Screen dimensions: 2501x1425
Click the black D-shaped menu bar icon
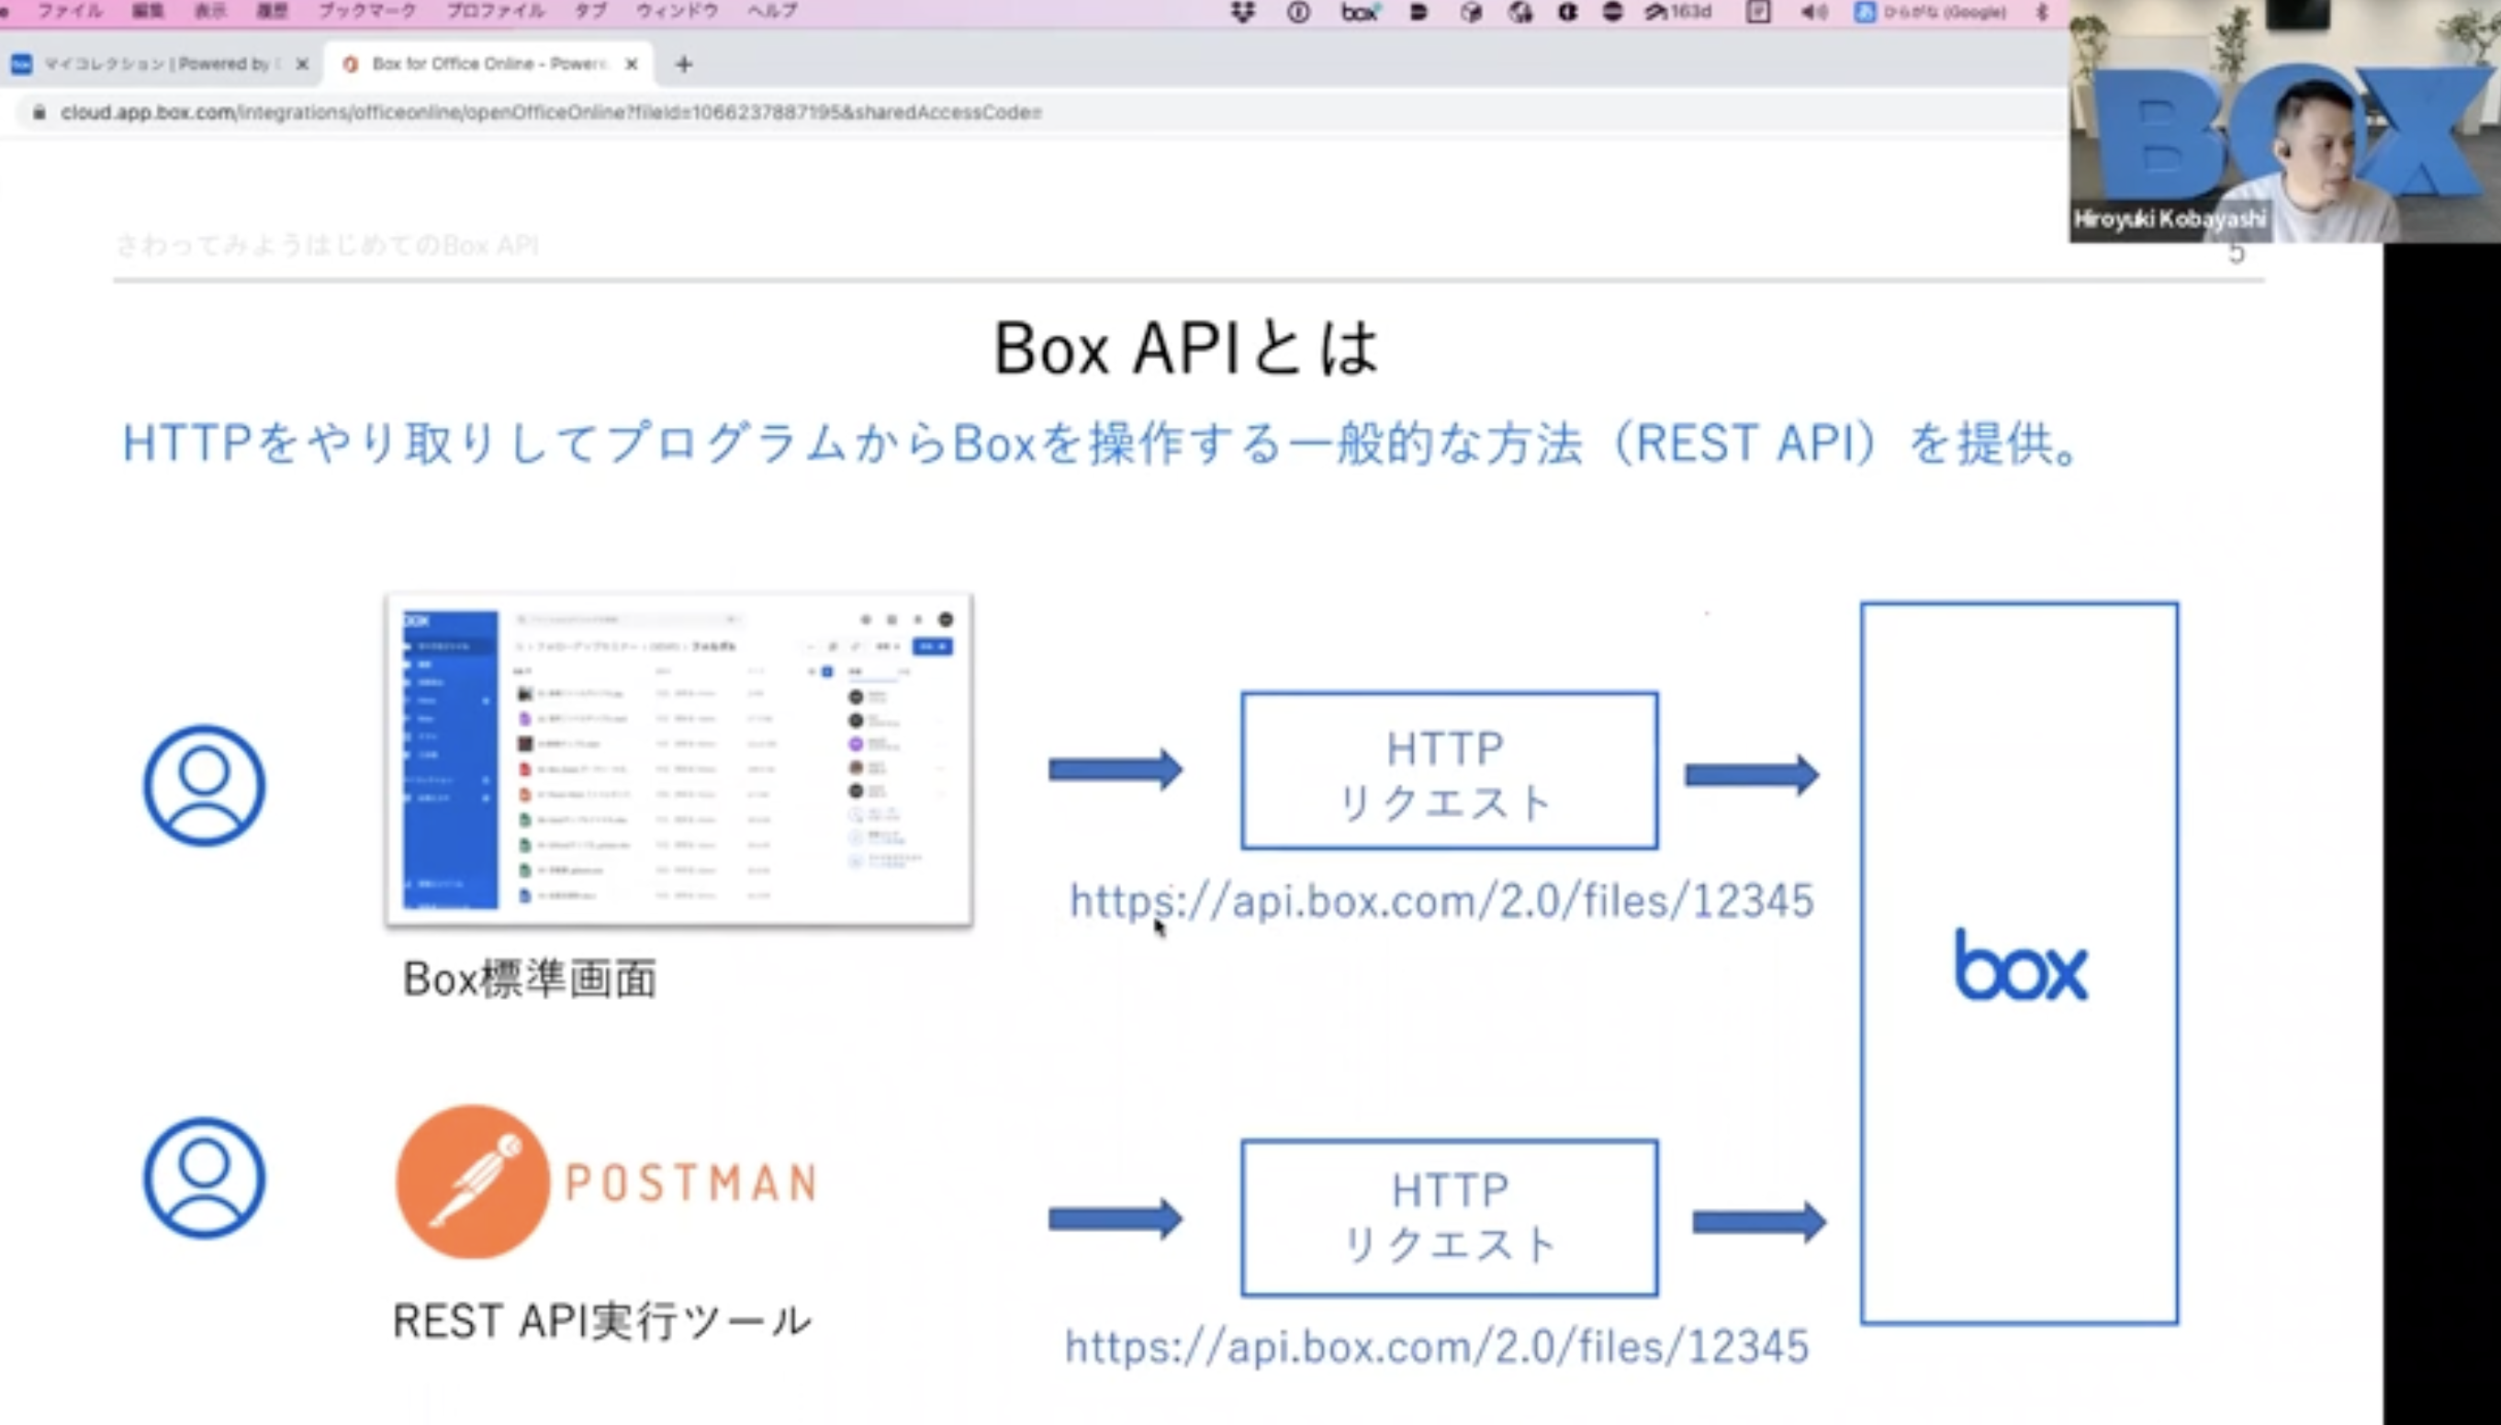[x=1418, y=12]
